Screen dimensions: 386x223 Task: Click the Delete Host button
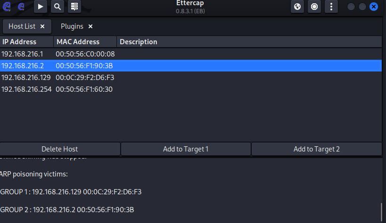[60, 149]
